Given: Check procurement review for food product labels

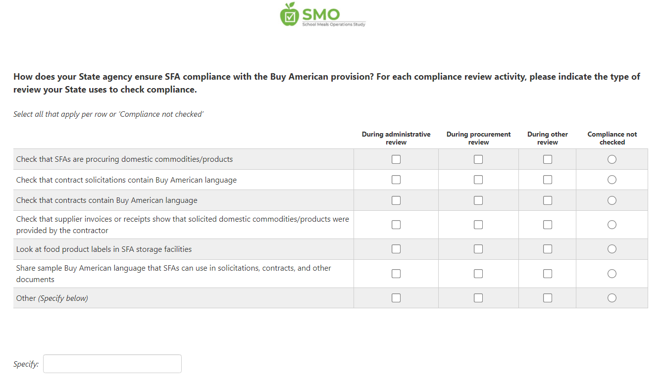Looking at the screenshot, I should [x=478, y=249].
